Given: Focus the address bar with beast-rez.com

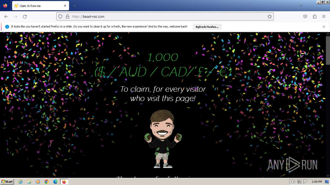Looking at the screenshot, I should click(165, 16).
